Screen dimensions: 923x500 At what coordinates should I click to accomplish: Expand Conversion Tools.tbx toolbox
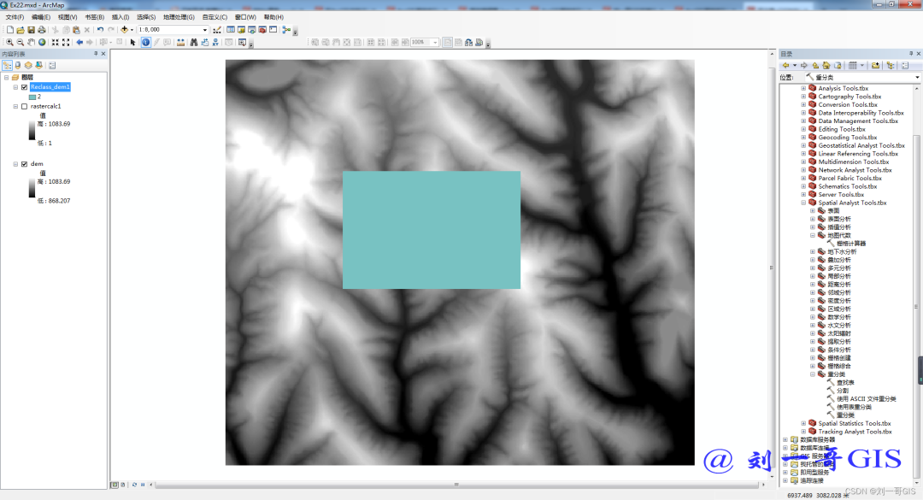(x=803, y=105)
